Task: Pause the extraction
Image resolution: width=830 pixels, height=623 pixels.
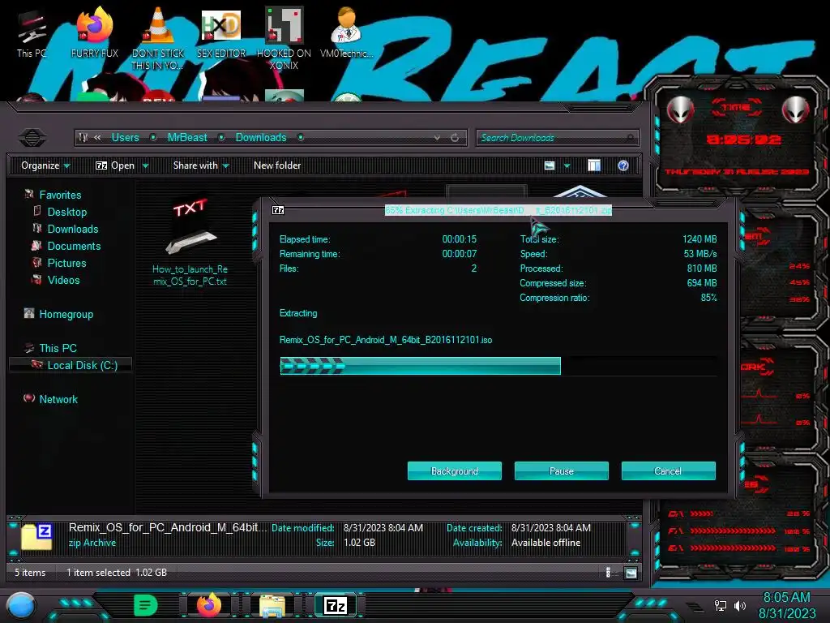Action: [561, 471]
